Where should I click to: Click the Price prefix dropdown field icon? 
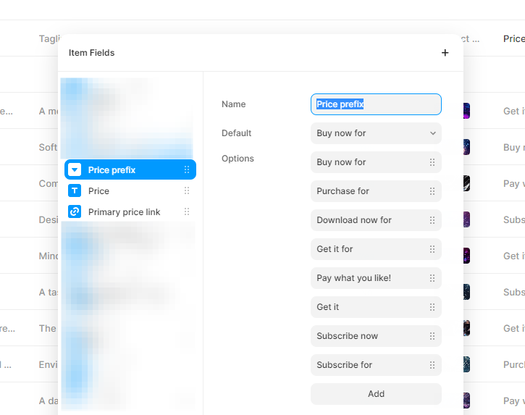(75, 170)
